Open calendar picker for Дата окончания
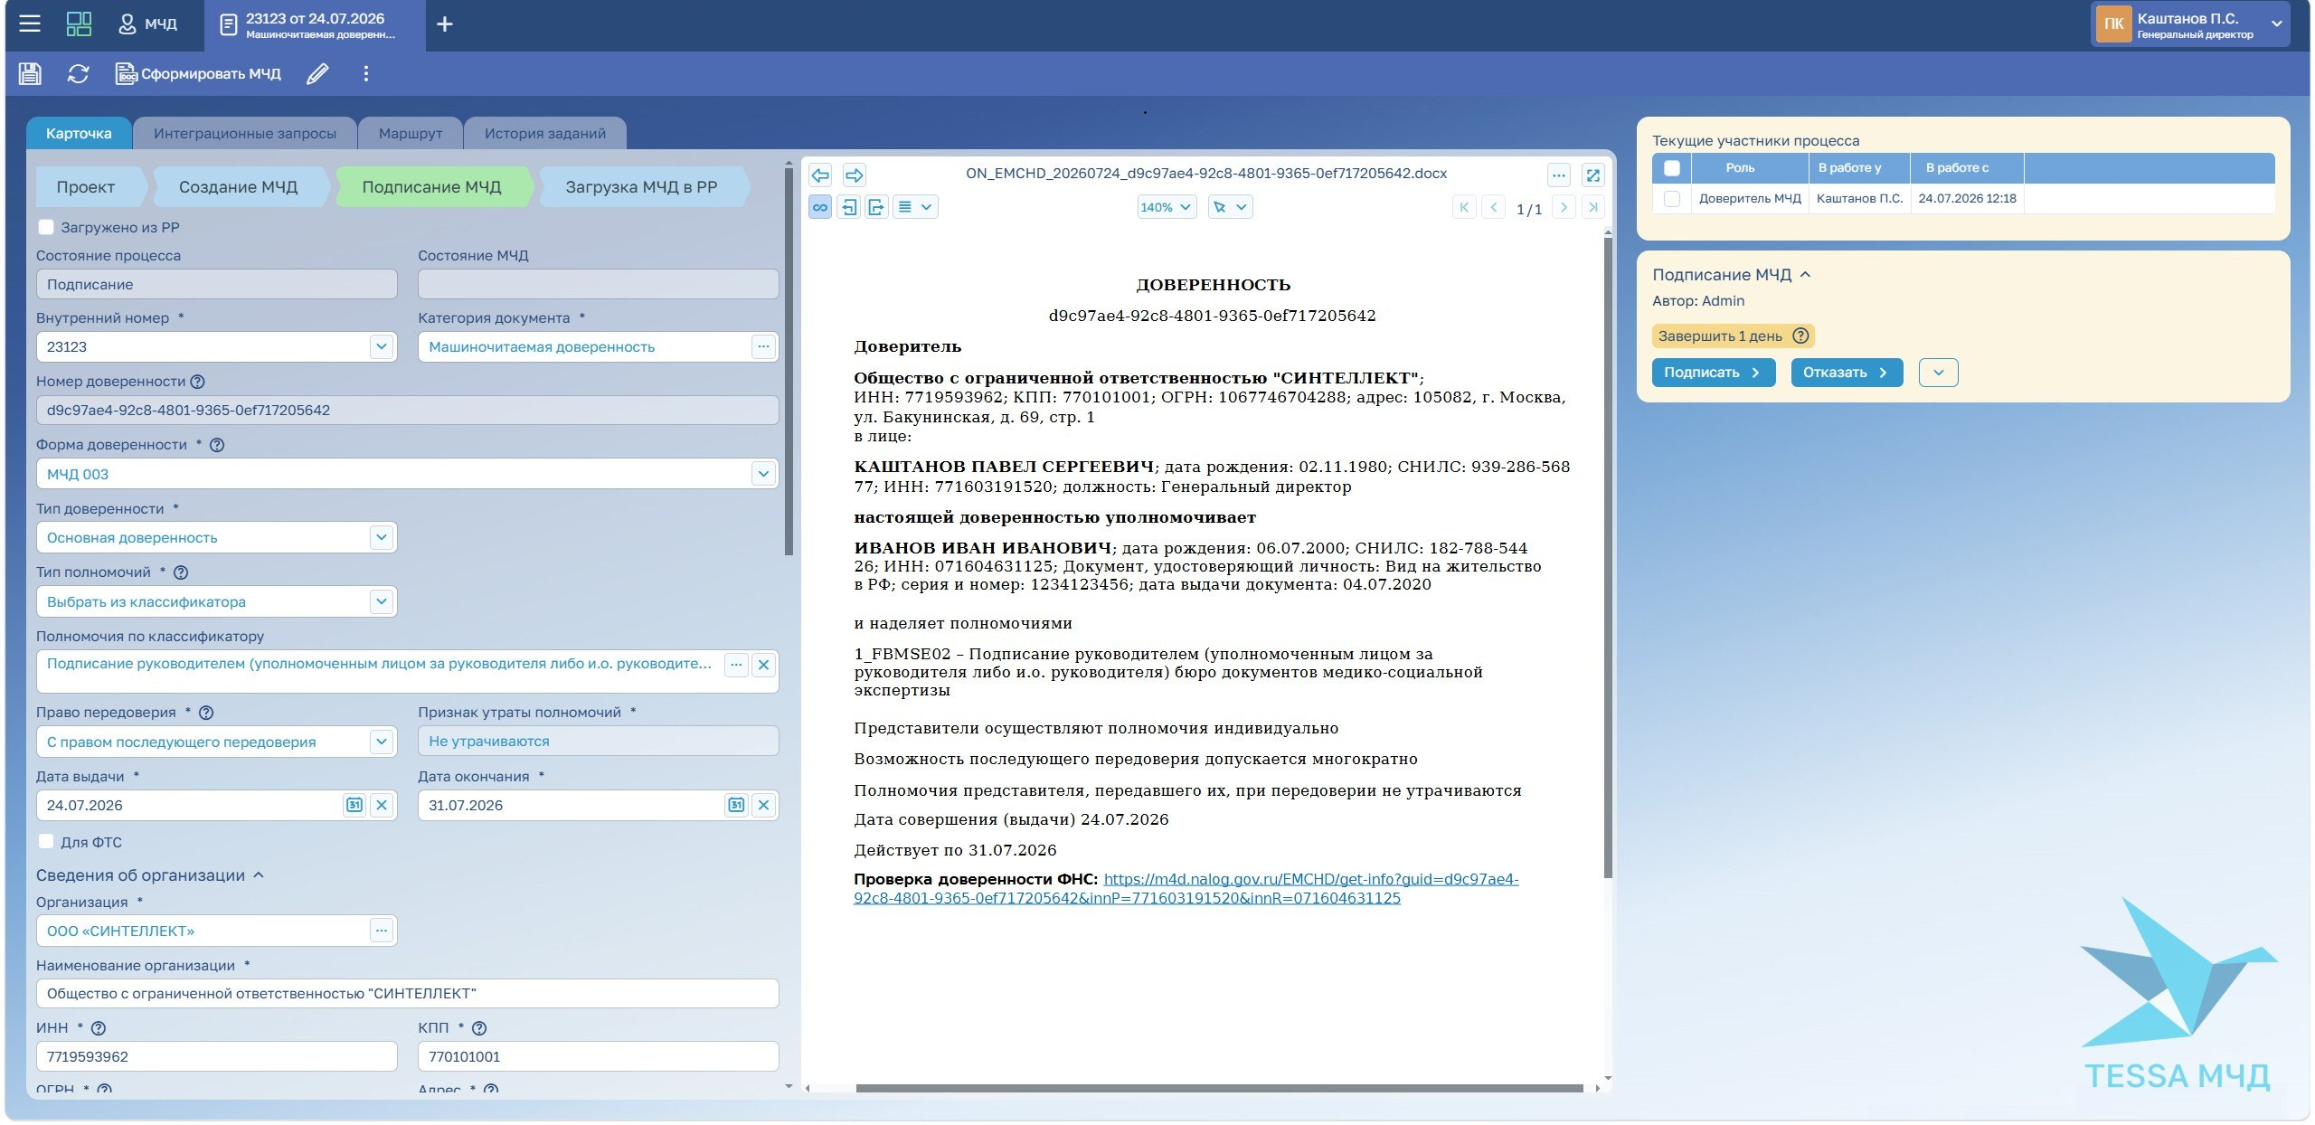The height and width of the screenshot is (1125, 2315). click(x=736, y=805)
